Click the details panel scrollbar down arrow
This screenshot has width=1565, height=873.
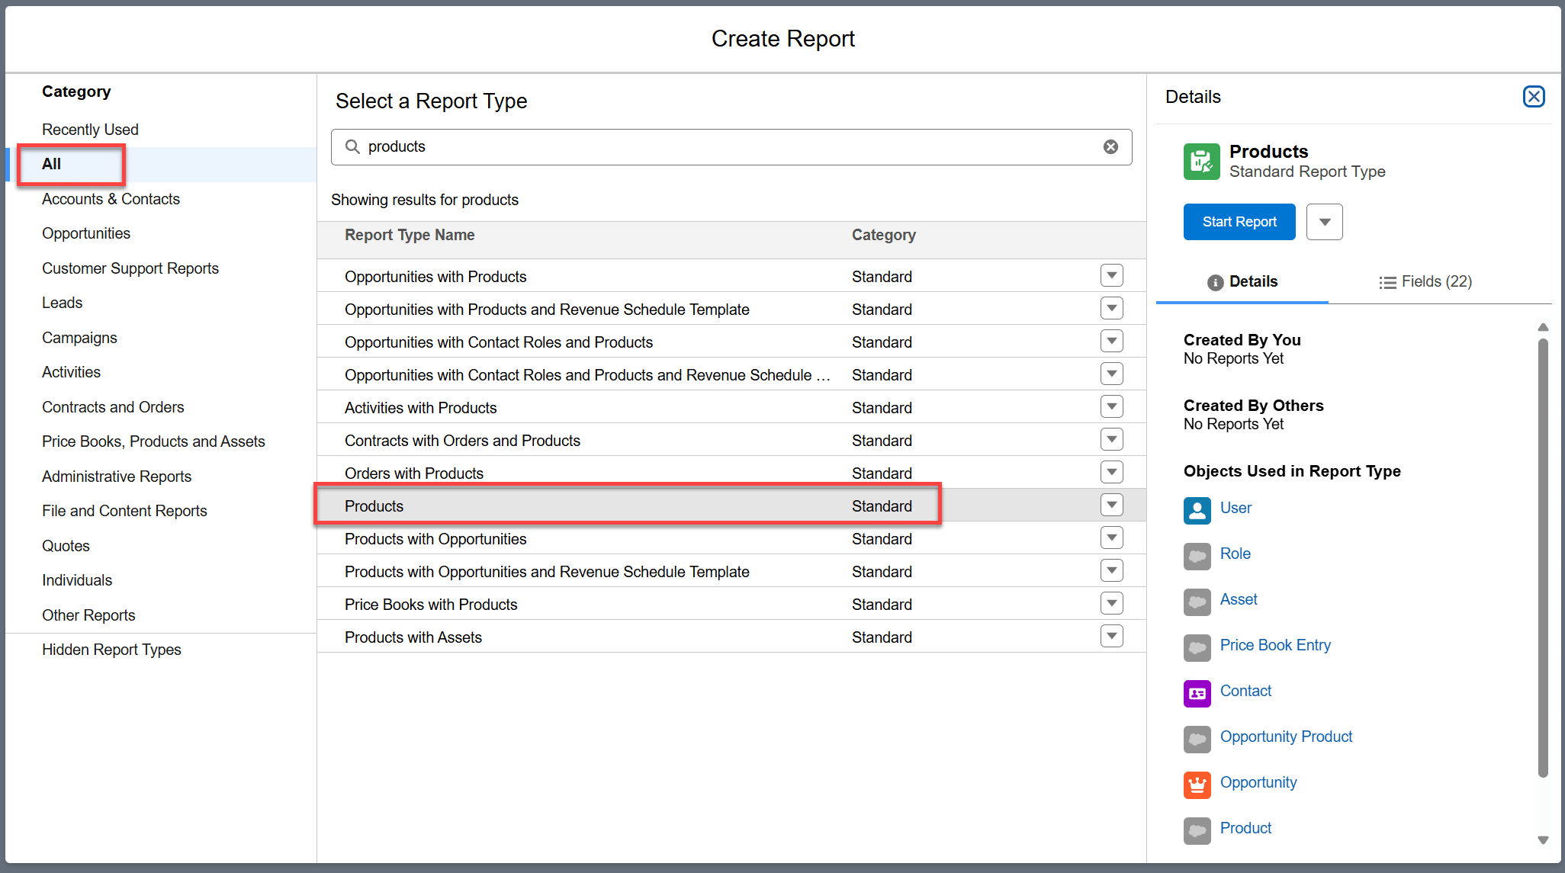coord(1543,839)
